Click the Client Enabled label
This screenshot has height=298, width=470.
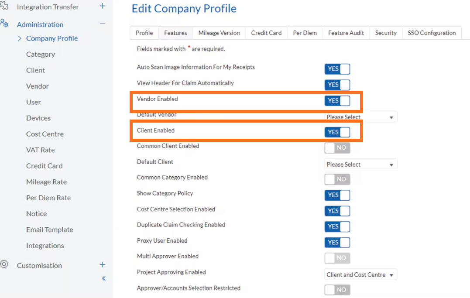(155, 130)
